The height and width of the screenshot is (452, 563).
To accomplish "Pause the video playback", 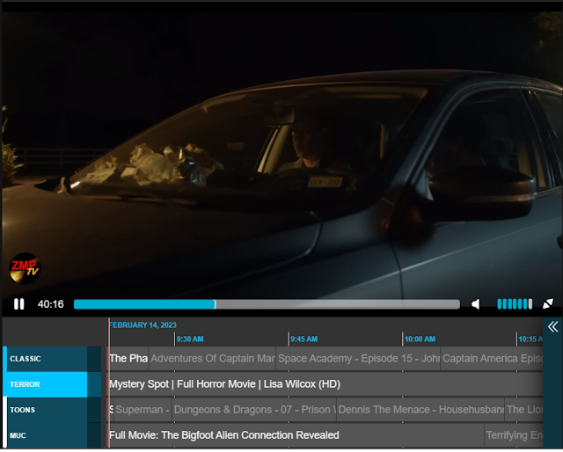I will [x=19, y=304].
